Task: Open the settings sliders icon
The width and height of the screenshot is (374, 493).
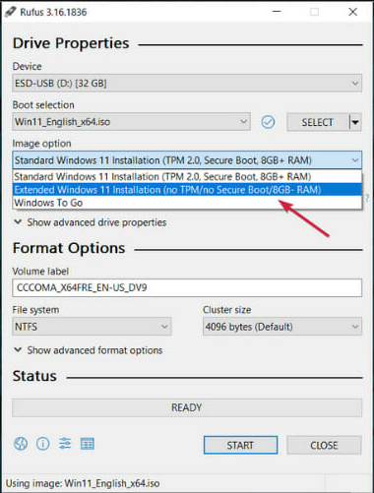Action: [65, 444]
